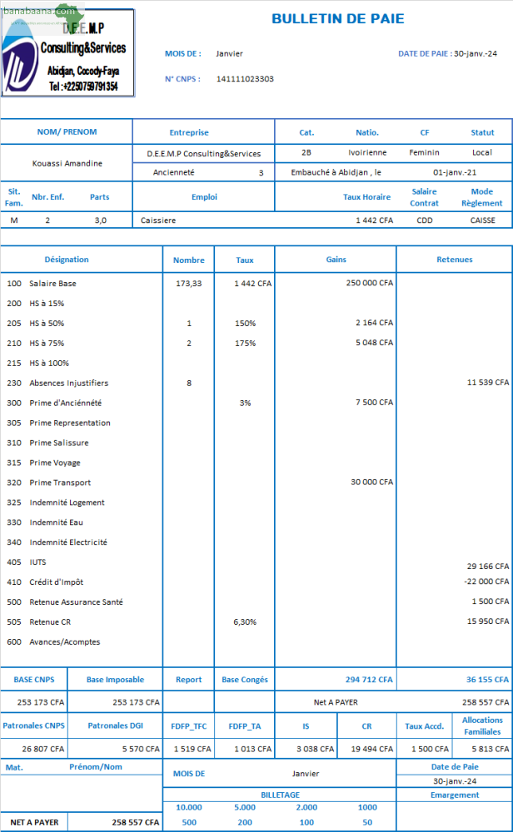Click the Base Congés header cell

(x=245, y=679)
